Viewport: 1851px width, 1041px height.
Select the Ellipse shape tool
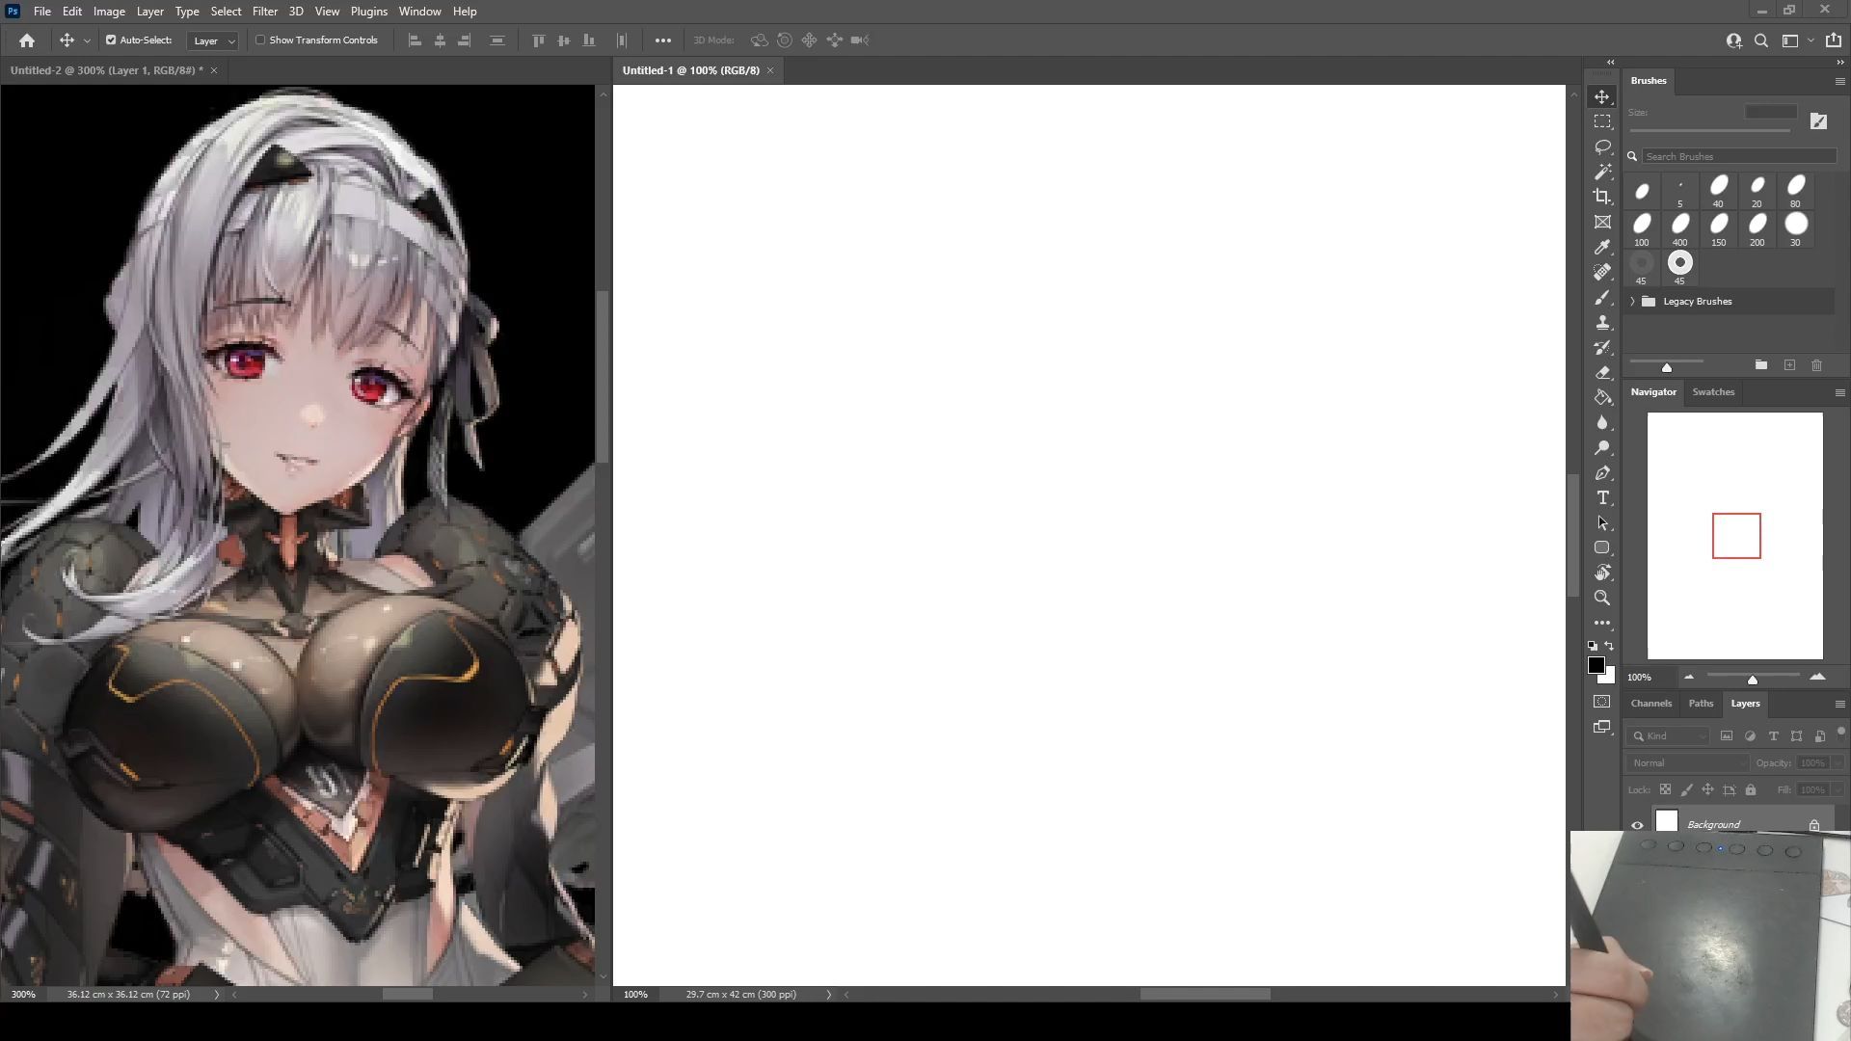[x=1602, y=547]
